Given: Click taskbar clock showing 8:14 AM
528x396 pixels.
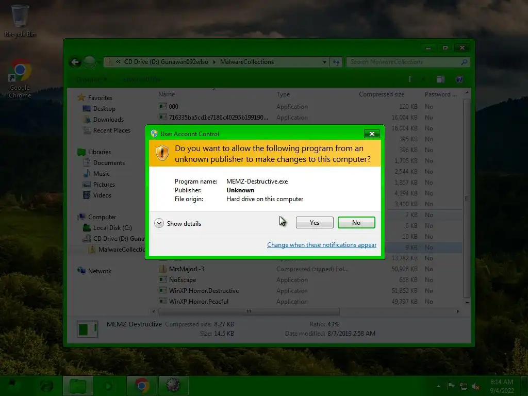Looking at the screenshot, I should [502, 386].
